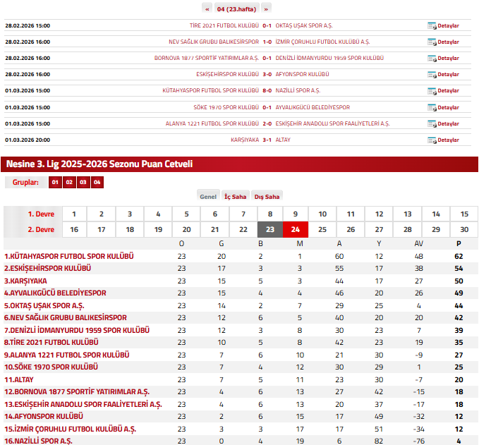The width and height of the screenshot is (479, 445).
Task: Open 2.Eskişehirspor Kulübü in standings
Action: point(48,269)
